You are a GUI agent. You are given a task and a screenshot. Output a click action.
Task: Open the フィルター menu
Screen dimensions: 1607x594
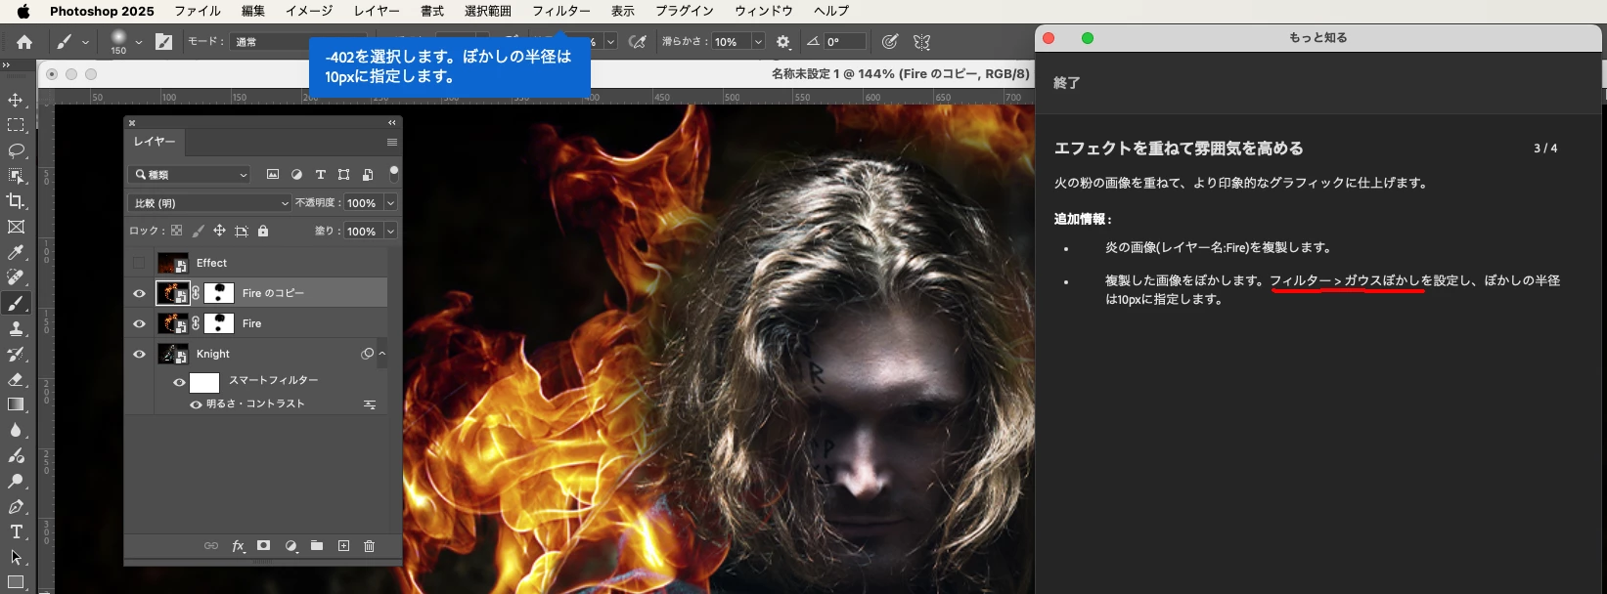561,11
